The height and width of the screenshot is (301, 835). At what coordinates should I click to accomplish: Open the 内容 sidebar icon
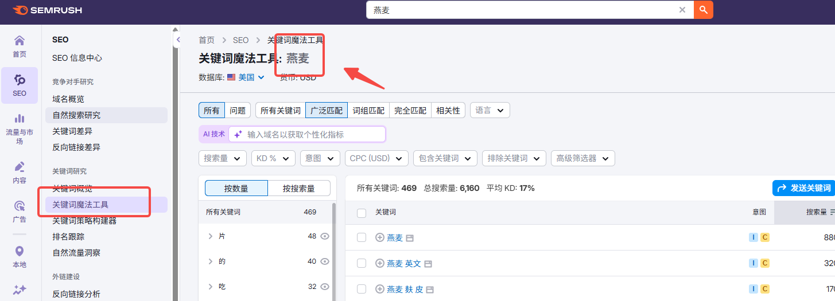point(20,173)
